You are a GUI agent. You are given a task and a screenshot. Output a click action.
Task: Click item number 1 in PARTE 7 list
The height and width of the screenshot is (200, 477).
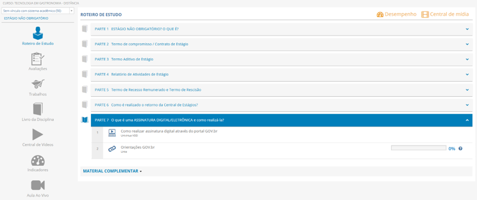click(97, 133)
